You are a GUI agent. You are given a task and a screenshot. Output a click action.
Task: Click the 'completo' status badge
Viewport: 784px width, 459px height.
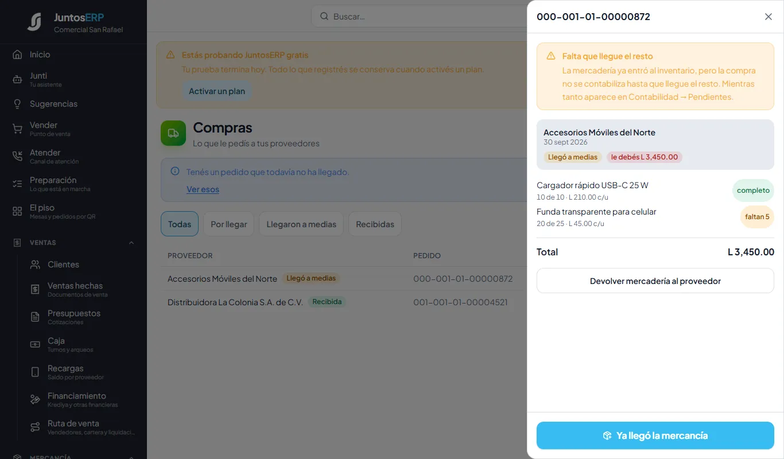point(753,190)
